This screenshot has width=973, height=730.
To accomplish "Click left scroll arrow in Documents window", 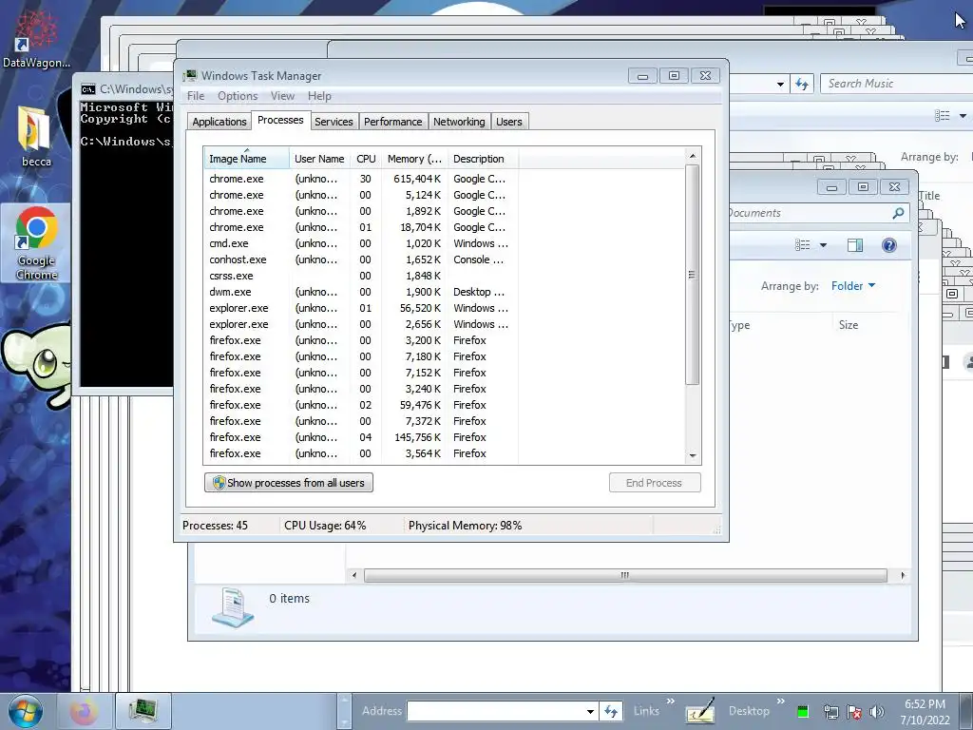I will tap(354, 575).
